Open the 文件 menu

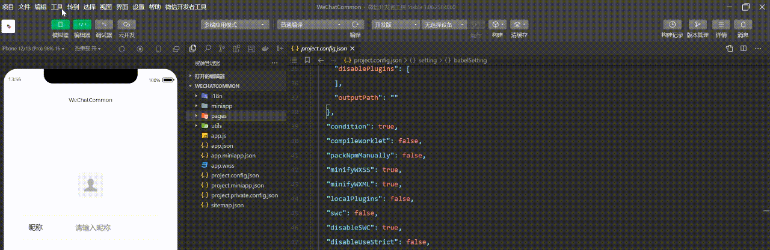tap(24, 7)
